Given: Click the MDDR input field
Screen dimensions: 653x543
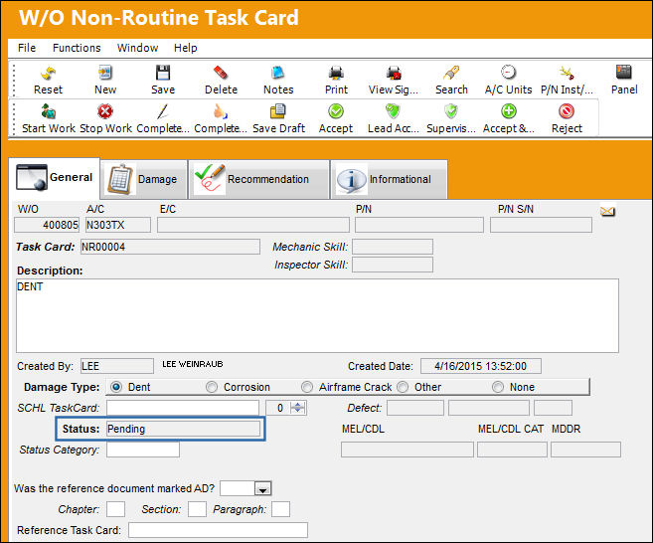Looking at the screenshot, I should pos(585,450).
